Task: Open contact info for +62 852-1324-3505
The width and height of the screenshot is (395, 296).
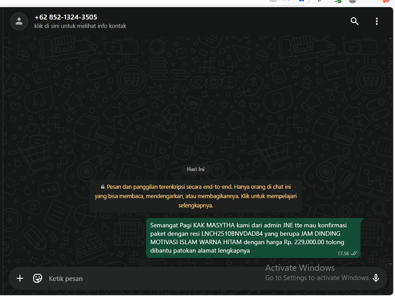Action: click(x=66, y=17)
